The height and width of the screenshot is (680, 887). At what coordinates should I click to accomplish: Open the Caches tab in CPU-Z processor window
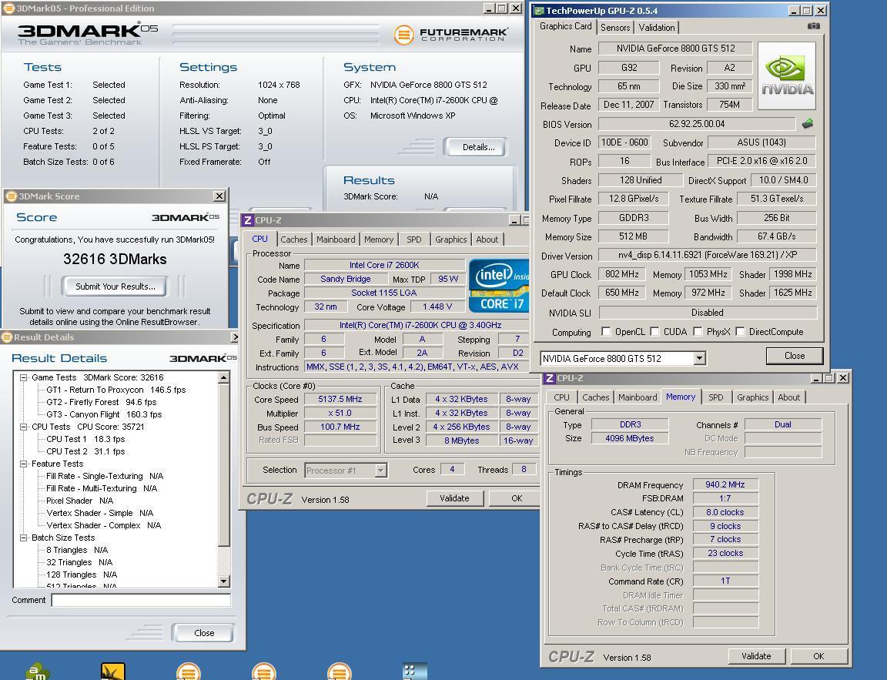[x=294, y=240]
